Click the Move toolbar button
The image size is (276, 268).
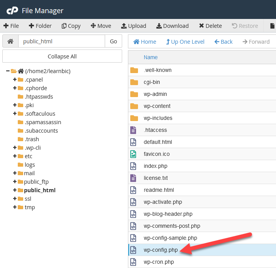point(101,26)
